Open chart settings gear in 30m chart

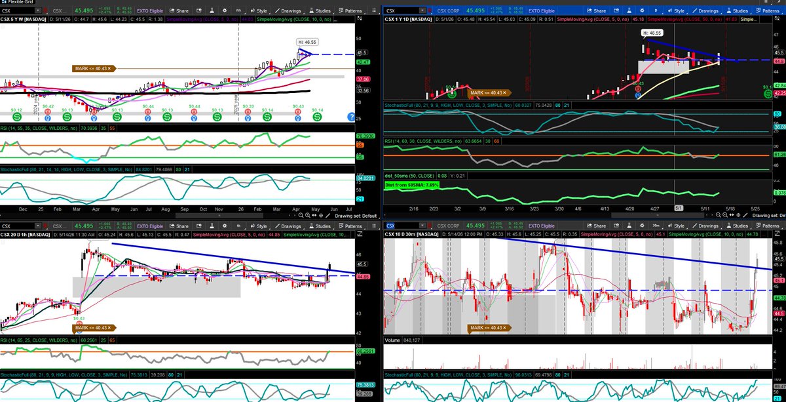(642, 226)
